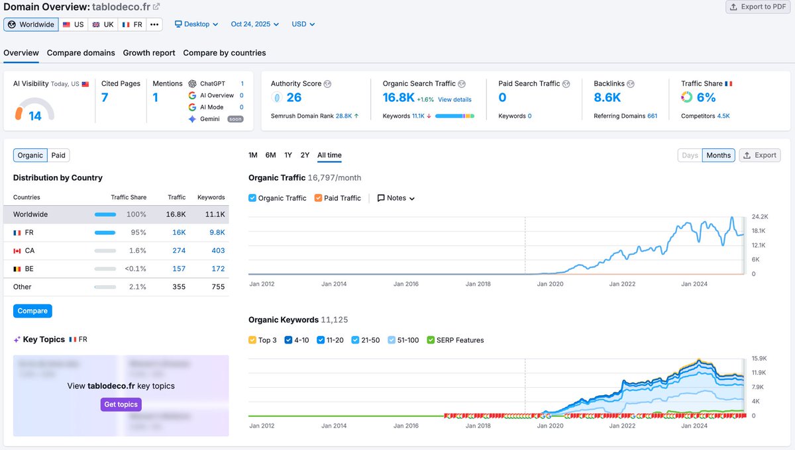Image resolution: width=795 pixels, height=450 pixels.
Task: Click the Backlinks info icon
Action: [631, 84]
